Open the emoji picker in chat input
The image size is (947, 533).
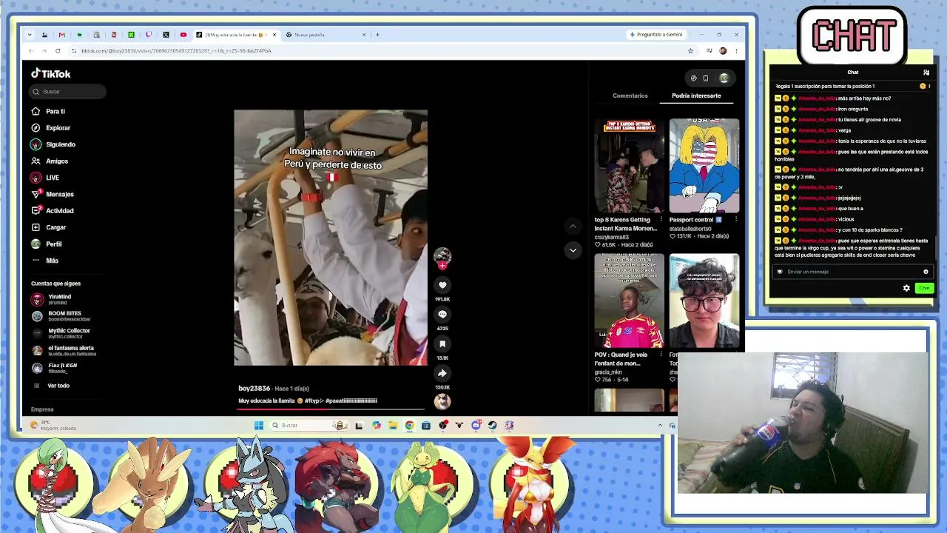(926, 272)
